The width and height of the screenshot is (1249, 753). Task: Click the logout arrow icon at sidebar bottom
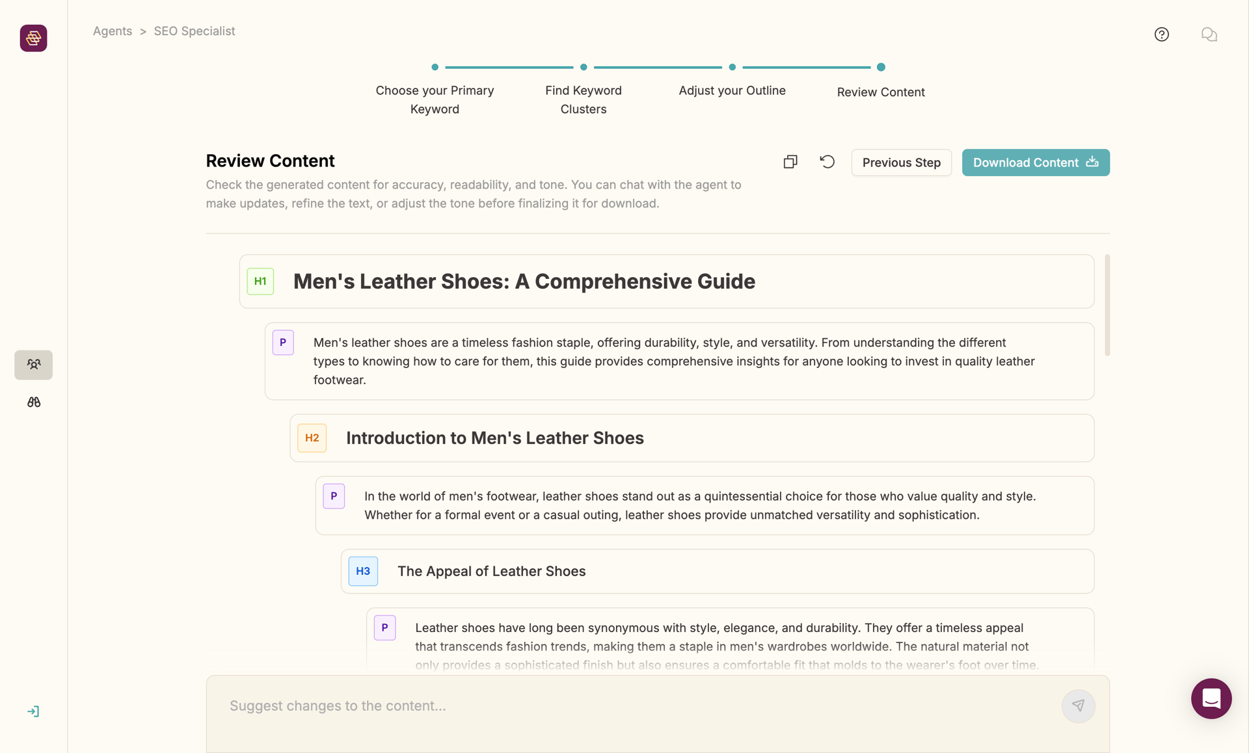coord(33,711)
